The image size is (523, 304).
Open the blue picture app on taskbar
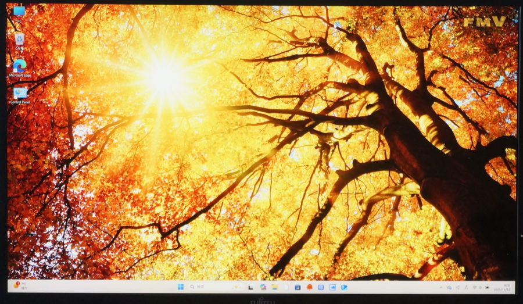tap(332, 287)
